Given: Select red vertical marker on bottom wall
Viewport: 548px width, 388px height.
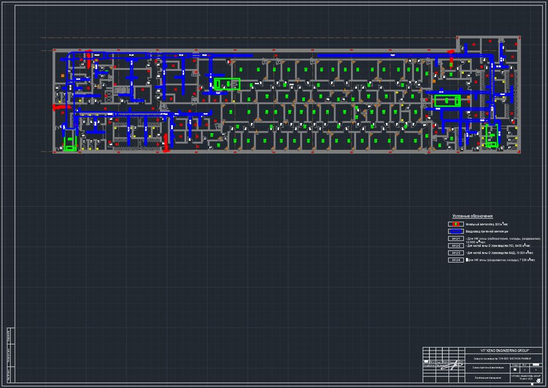Looking at the screenshot, I should click(x=166, y=142).
